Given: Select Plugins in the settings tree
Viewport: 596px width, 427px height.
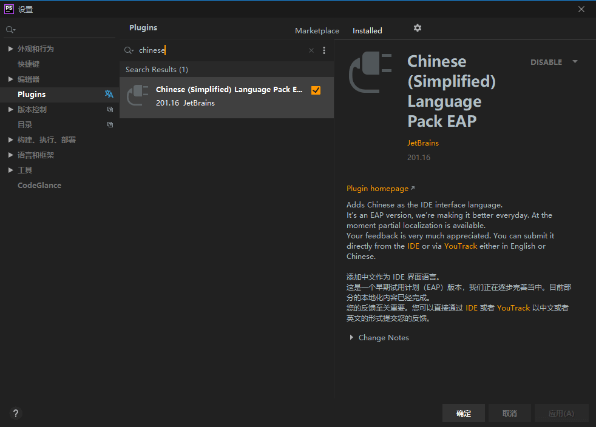Looking at the screenshot, I should tap(32, 94).
